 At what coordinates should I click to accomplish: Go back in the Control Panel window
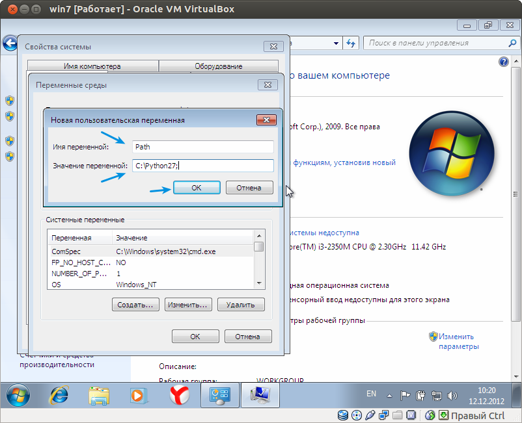point(10,43)
